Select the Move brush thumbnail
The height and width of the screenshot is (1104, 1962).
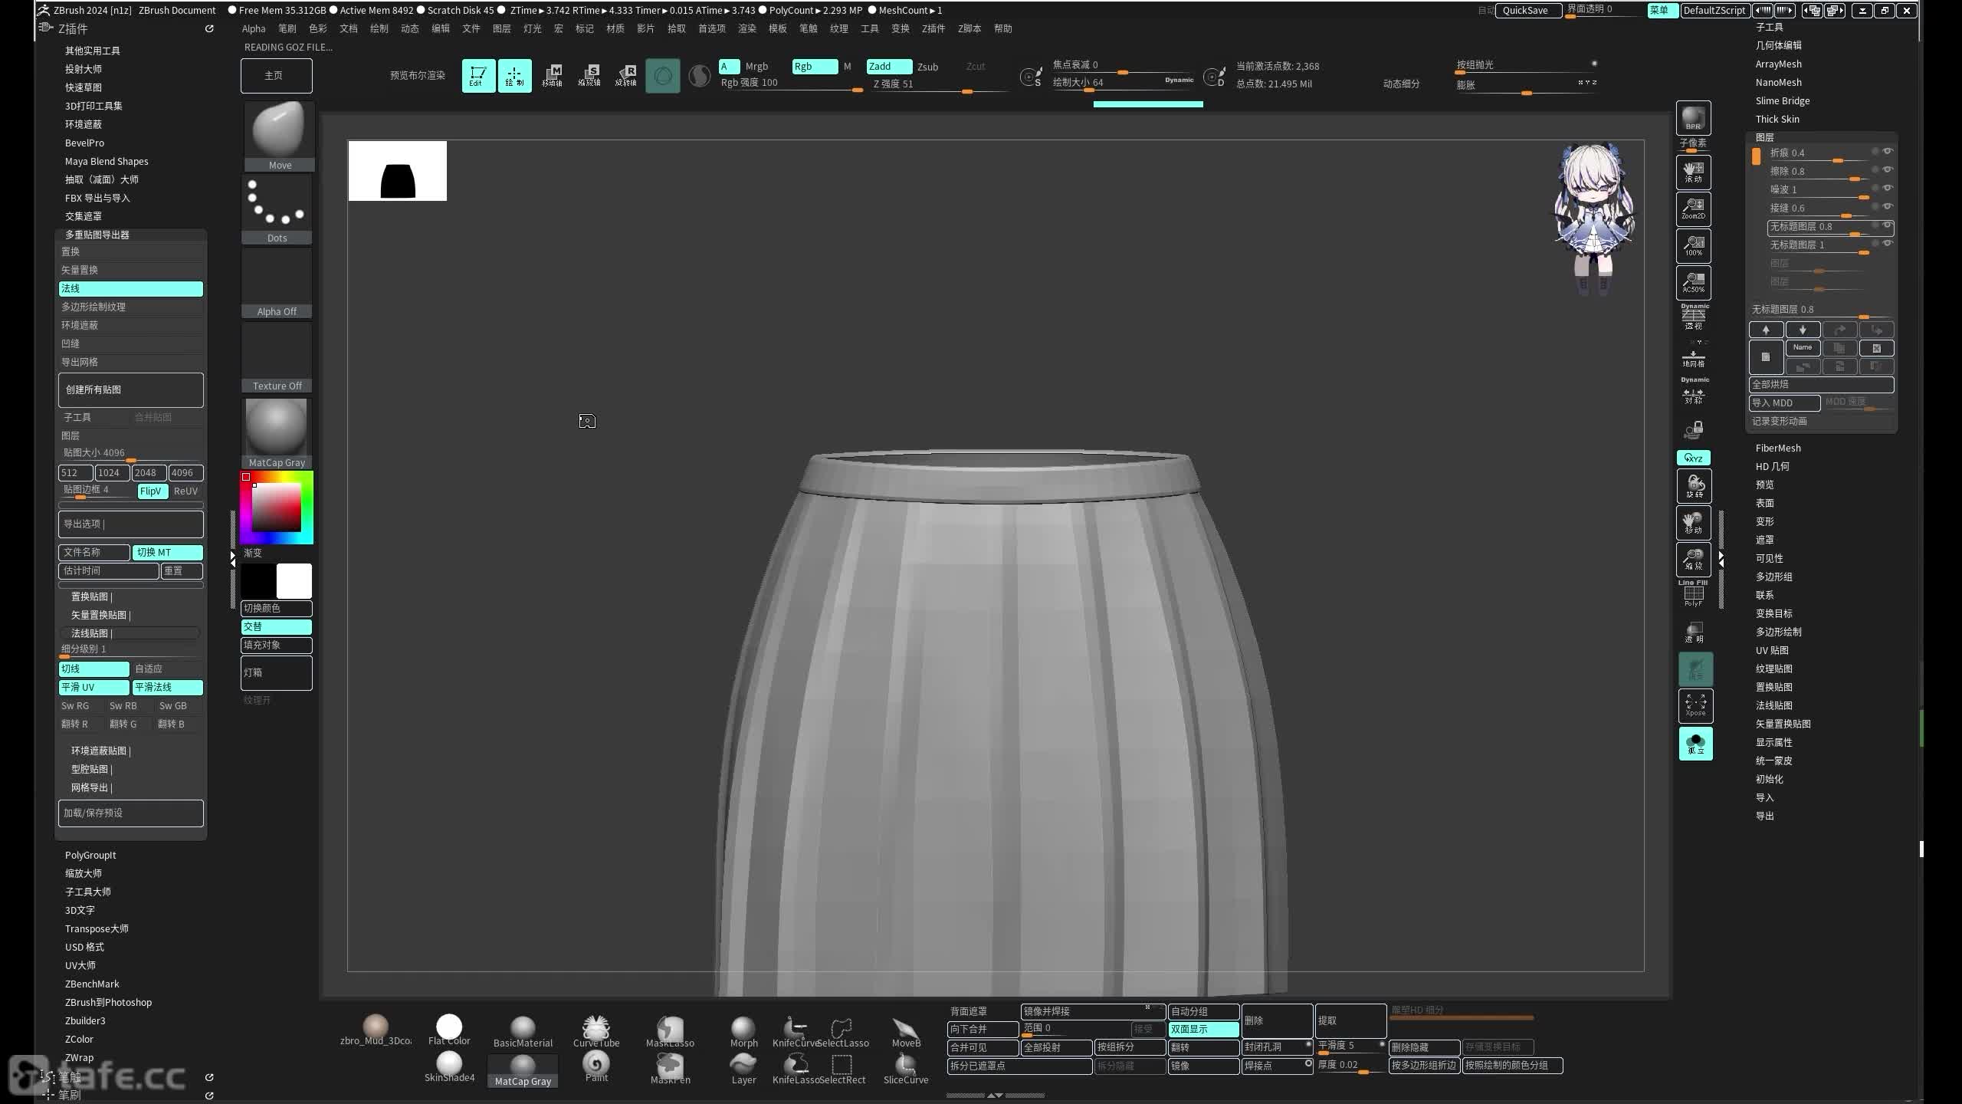279,136
